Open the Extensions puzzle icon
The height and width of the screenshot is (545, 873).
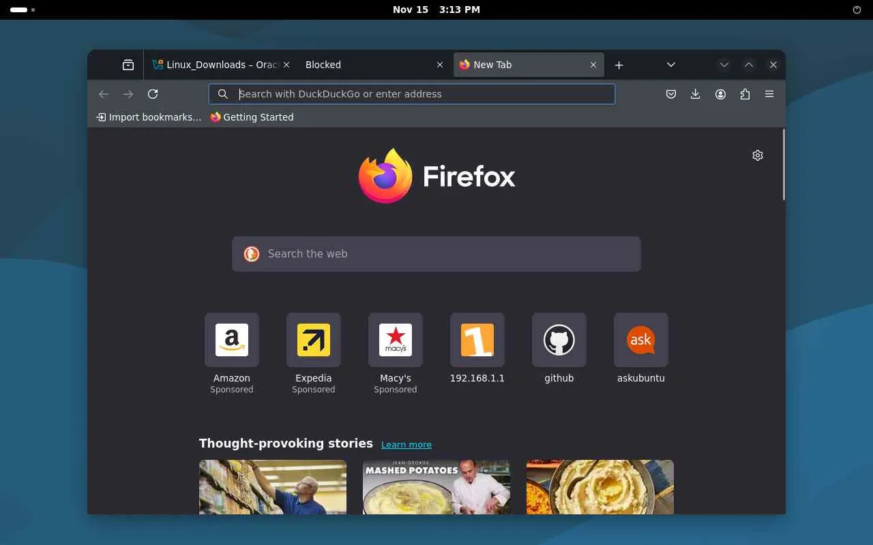click(745, 94)
